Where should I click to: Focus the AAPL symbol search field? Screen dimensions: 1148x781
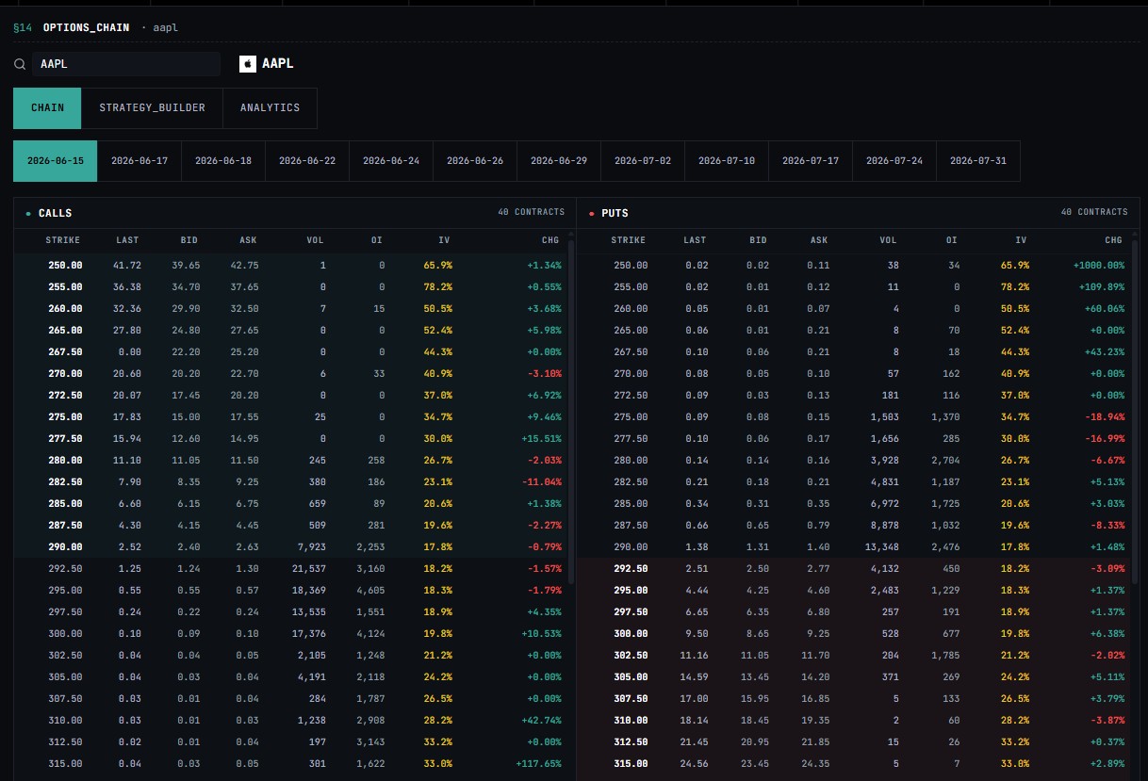[x=126, y=64]
